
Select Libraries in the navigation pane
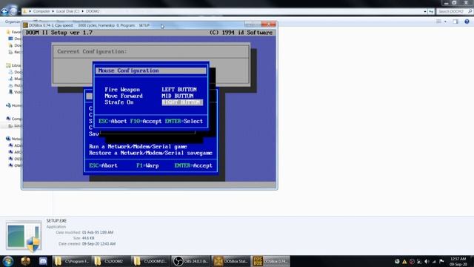coord(13,65)
